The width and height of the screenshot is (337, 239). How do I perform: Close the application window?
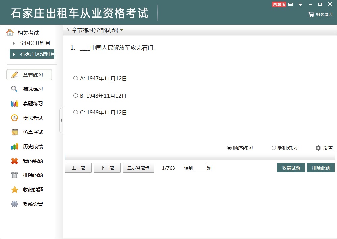pyautogui.click(x=330, y=4)
